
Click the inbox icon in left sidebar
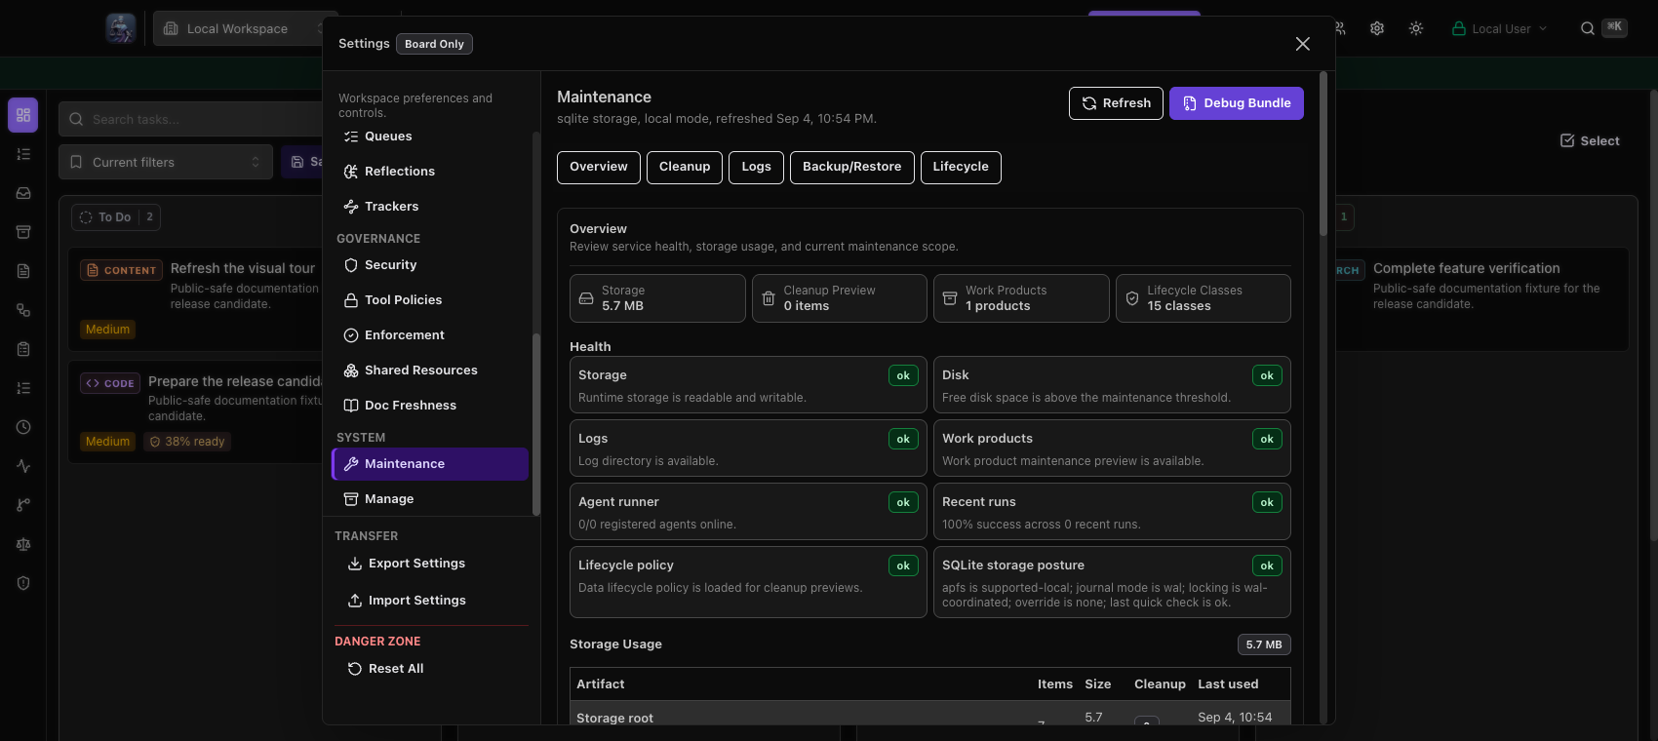tap(23, 193)
